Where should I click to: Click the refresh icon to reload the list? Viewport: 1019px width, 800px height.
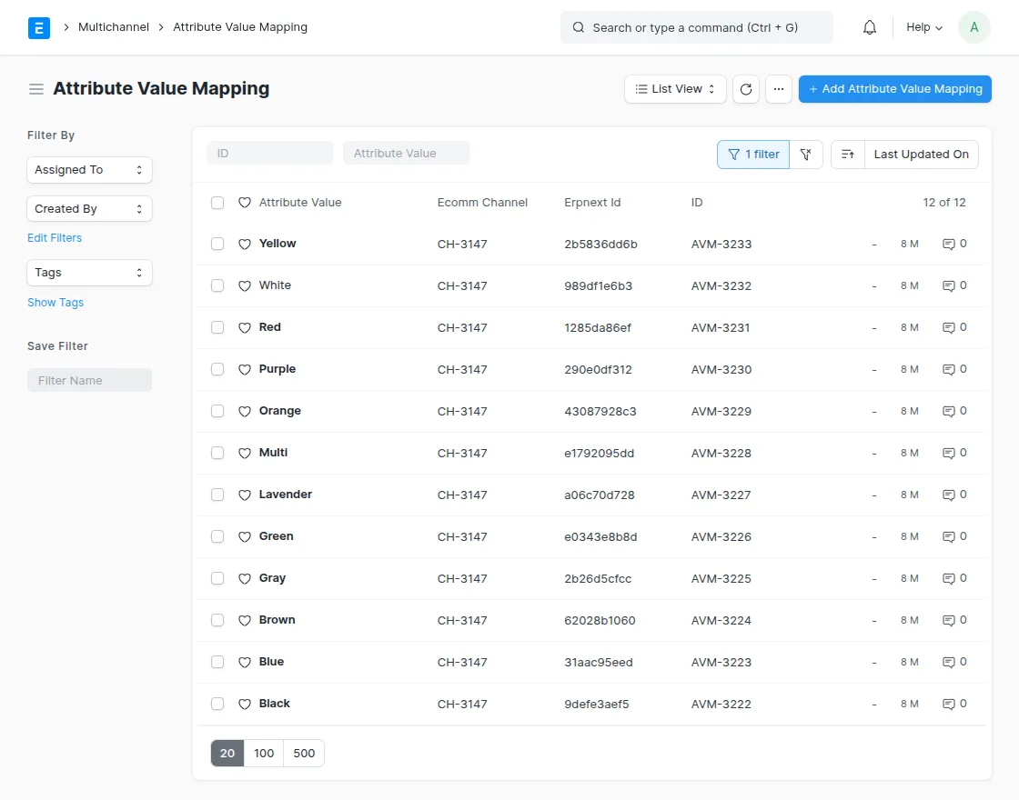click(x=746, y=89)
